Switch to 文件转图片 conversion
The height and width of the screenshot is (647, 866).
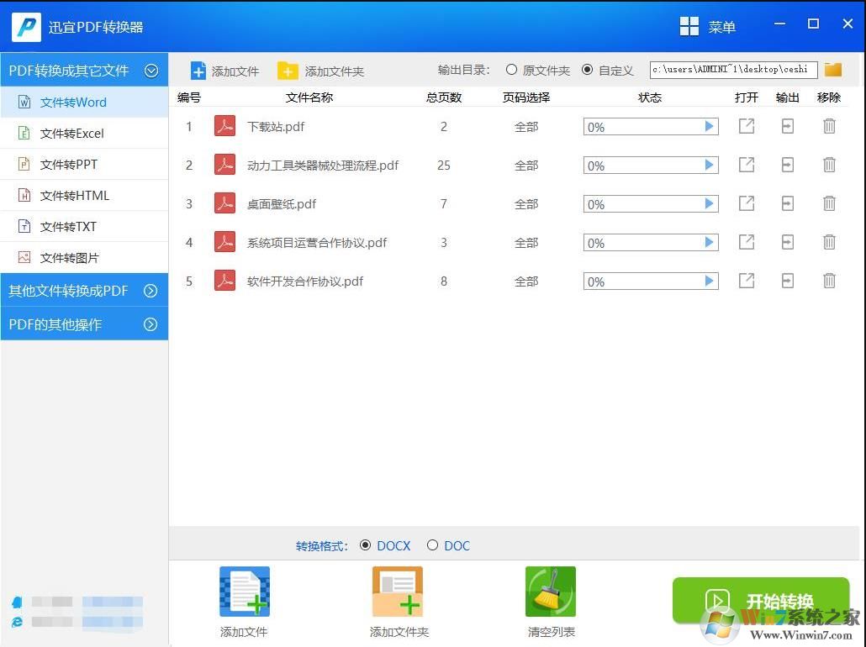click(x=71, y=257)
